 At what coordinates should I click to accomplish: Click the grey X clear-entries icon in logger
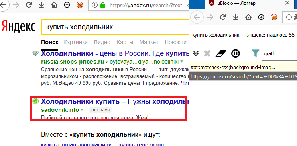click(x=207, y=54)
